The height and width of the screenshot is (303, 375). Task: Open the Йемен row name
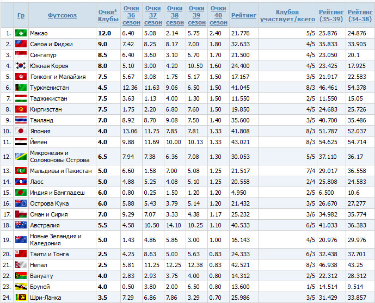[39, 142]
